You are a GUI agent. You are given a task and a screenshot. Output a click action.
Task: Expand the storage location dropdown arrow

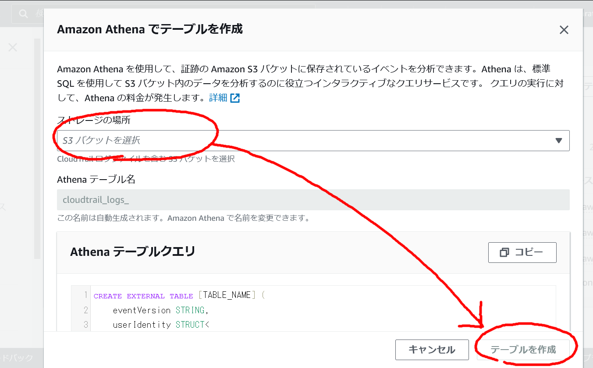[x=558, y=141]
